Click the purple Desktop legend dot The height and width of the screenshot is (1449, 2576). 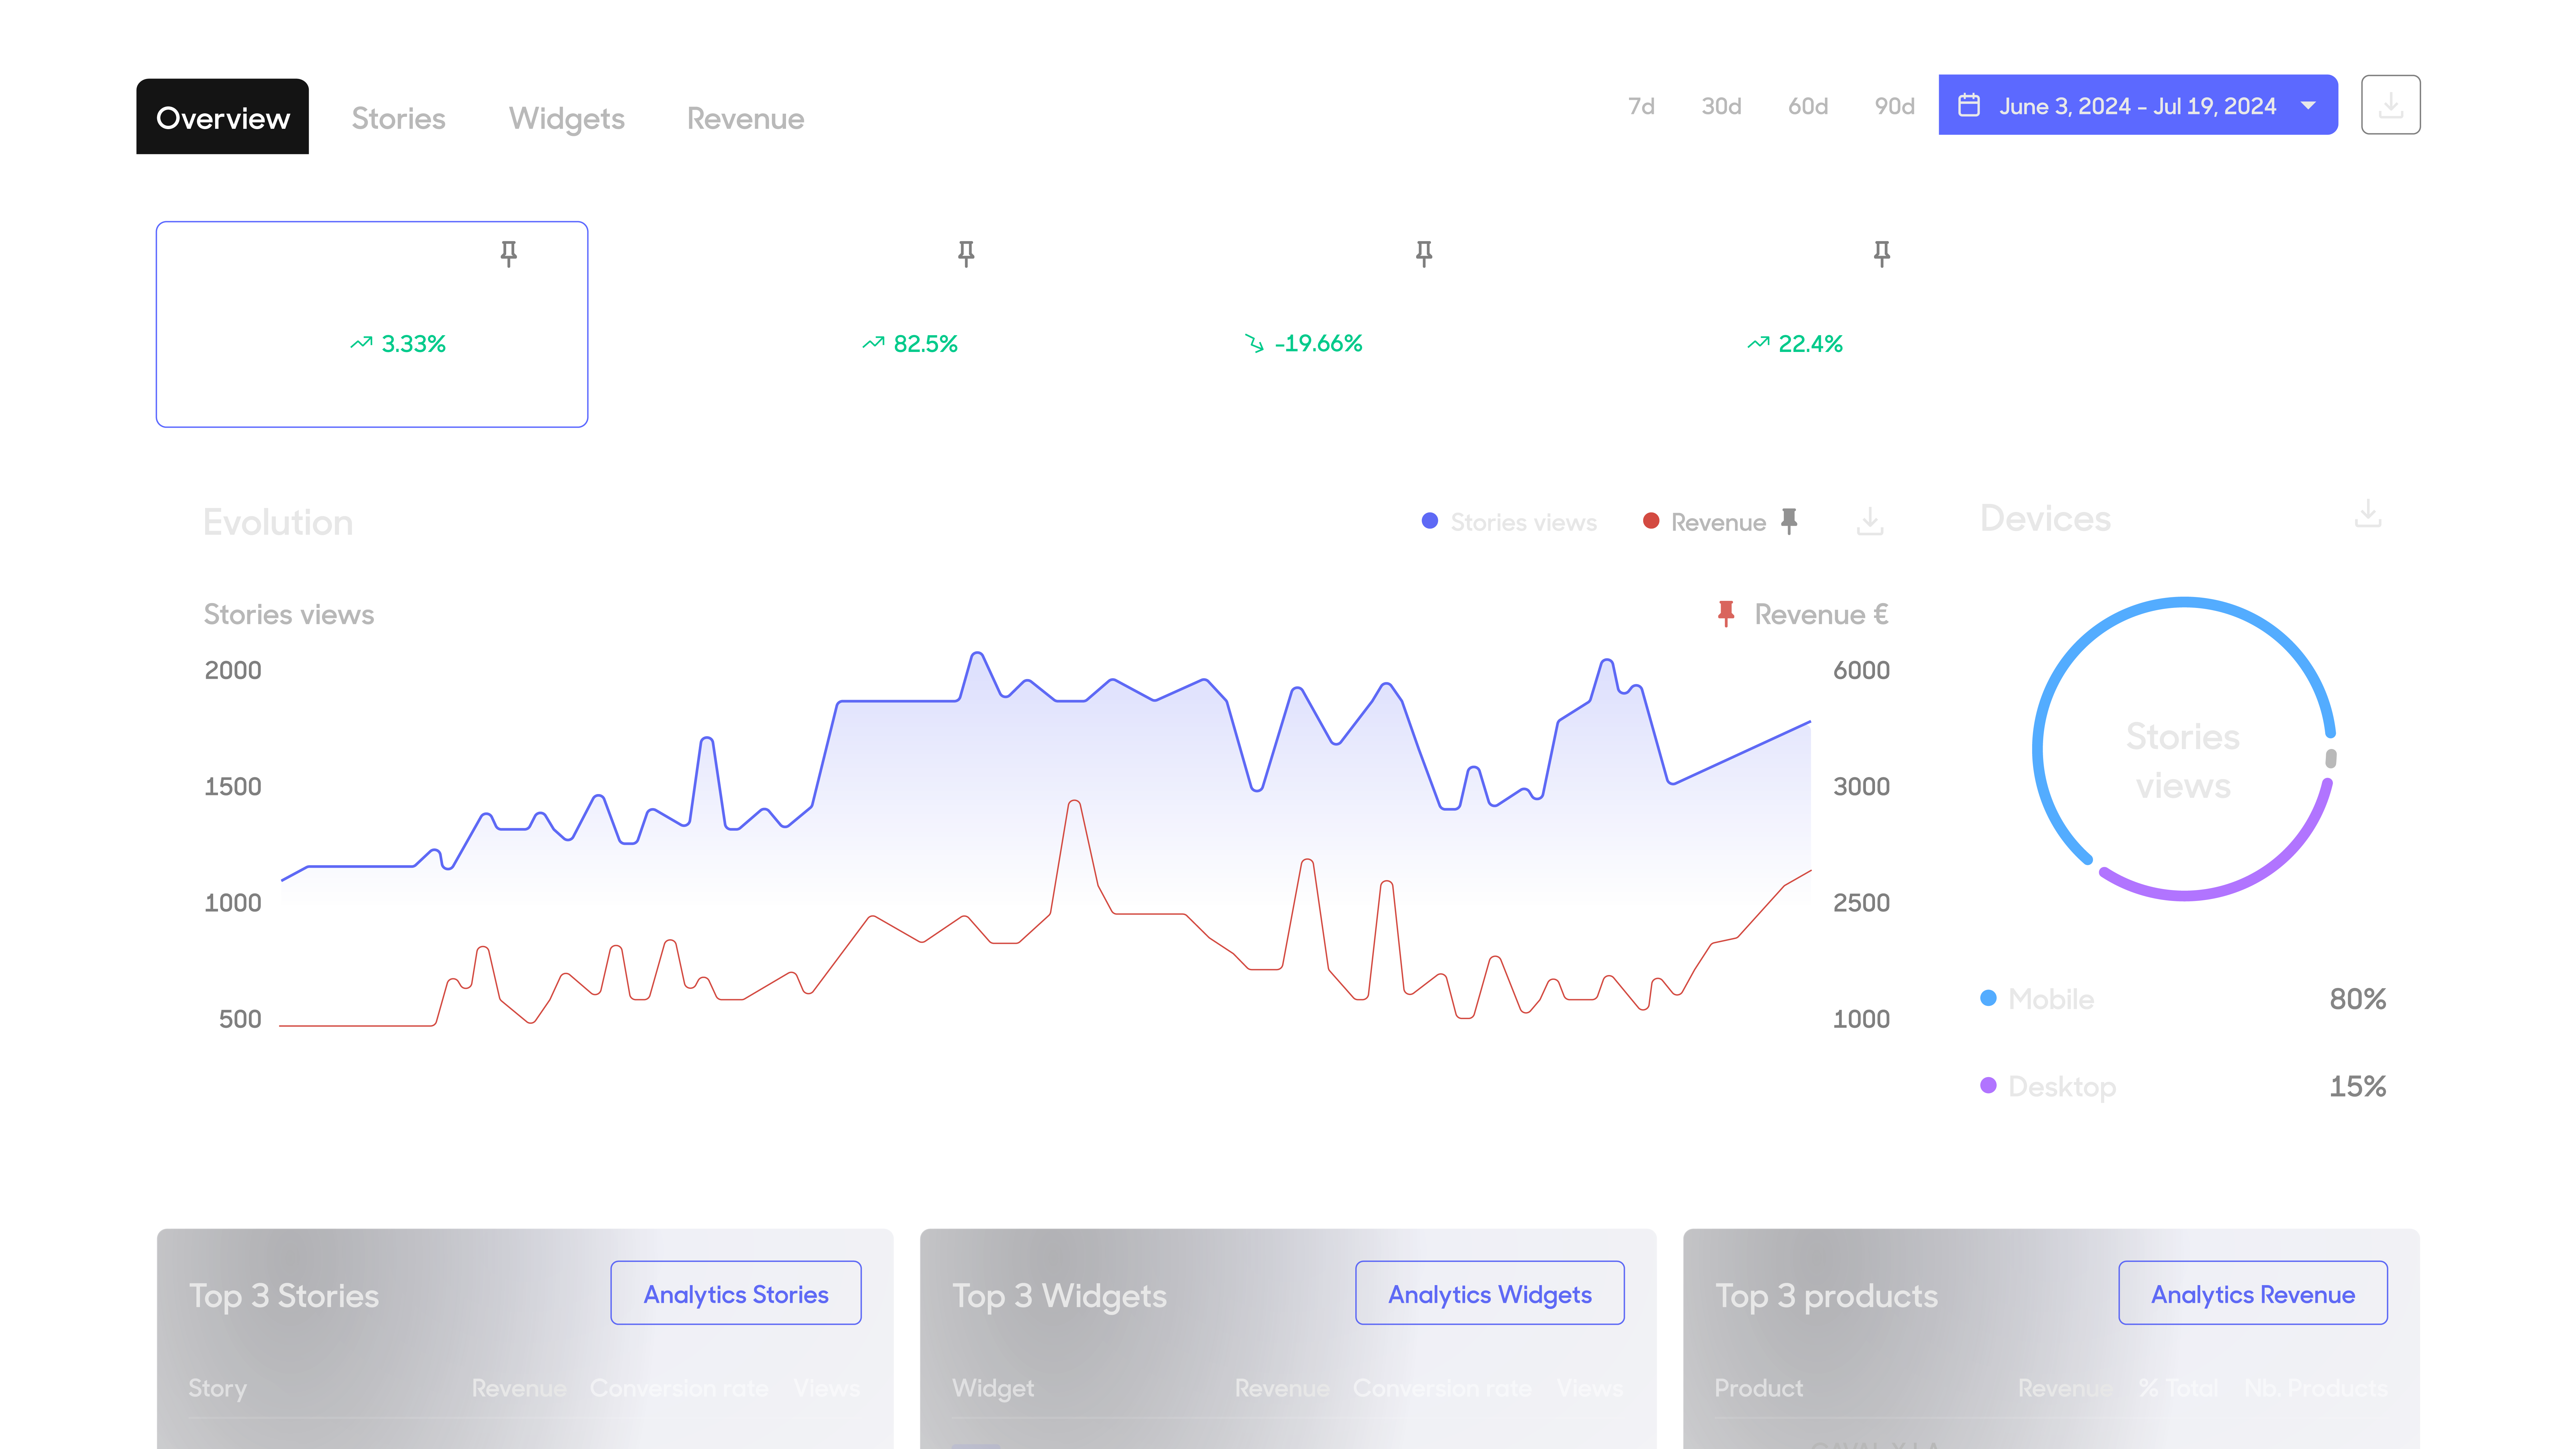[x=1988, y=1085]
